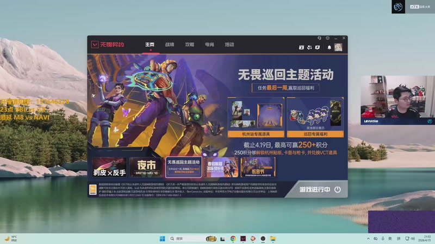This screenshot has height=244, width=435.
Task: Select the 瓦B节 banner thumbnail
Action: tap(258, 167)
